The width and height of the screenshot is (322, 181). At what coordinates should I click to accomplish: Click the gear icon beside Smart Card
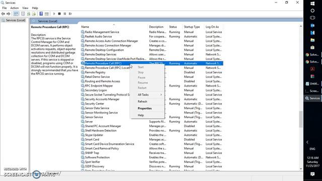click(83, 139)
